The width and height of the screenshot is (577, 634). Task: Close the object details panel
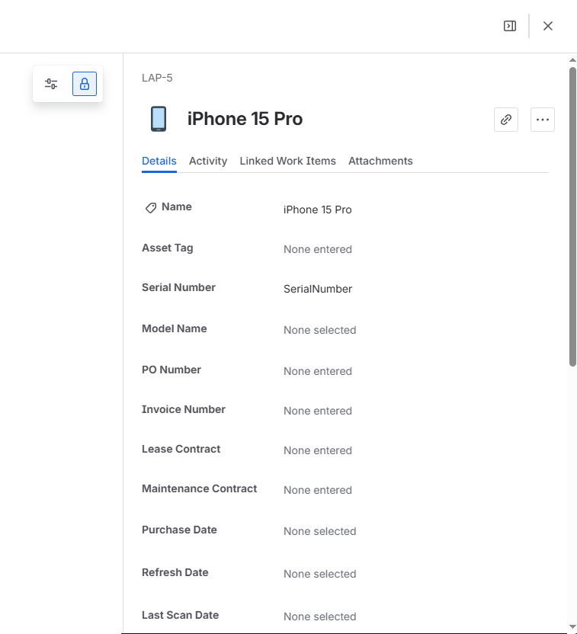[x=548, y=26]
